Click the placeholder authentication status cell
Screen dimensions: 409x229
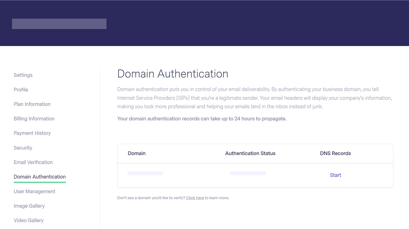[248, 173]
